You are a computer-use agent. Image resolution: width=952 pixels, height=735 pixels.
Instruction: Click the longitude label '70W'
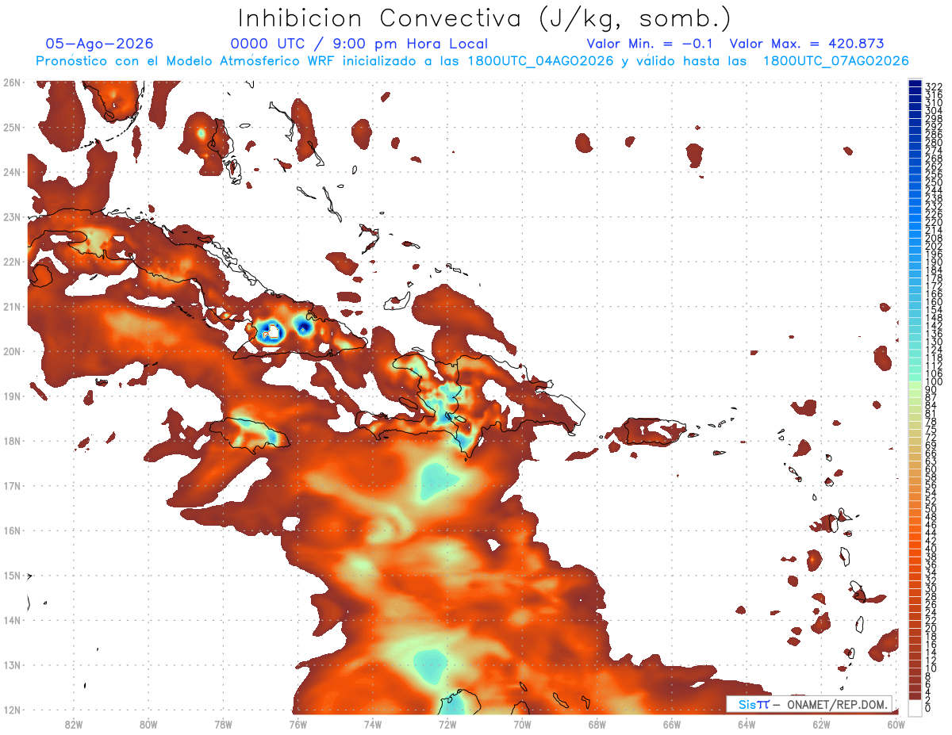click(x=522, y=724)
